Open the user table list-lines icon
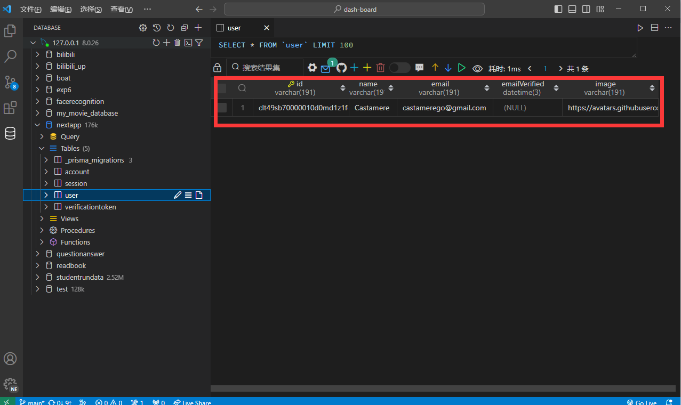The image size is (681, 405). (x=188, y=195)
